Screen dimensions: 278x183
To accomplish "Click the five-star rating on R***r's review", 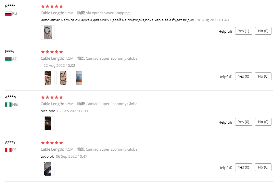I will click(x=52, y=6).
